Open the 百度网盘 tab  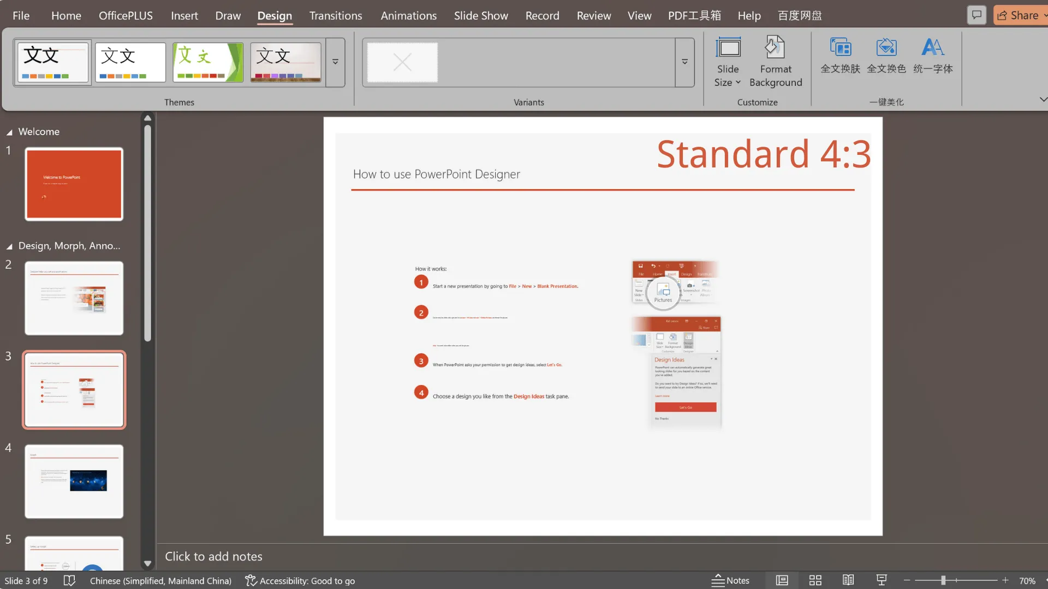tap(800, 15)
